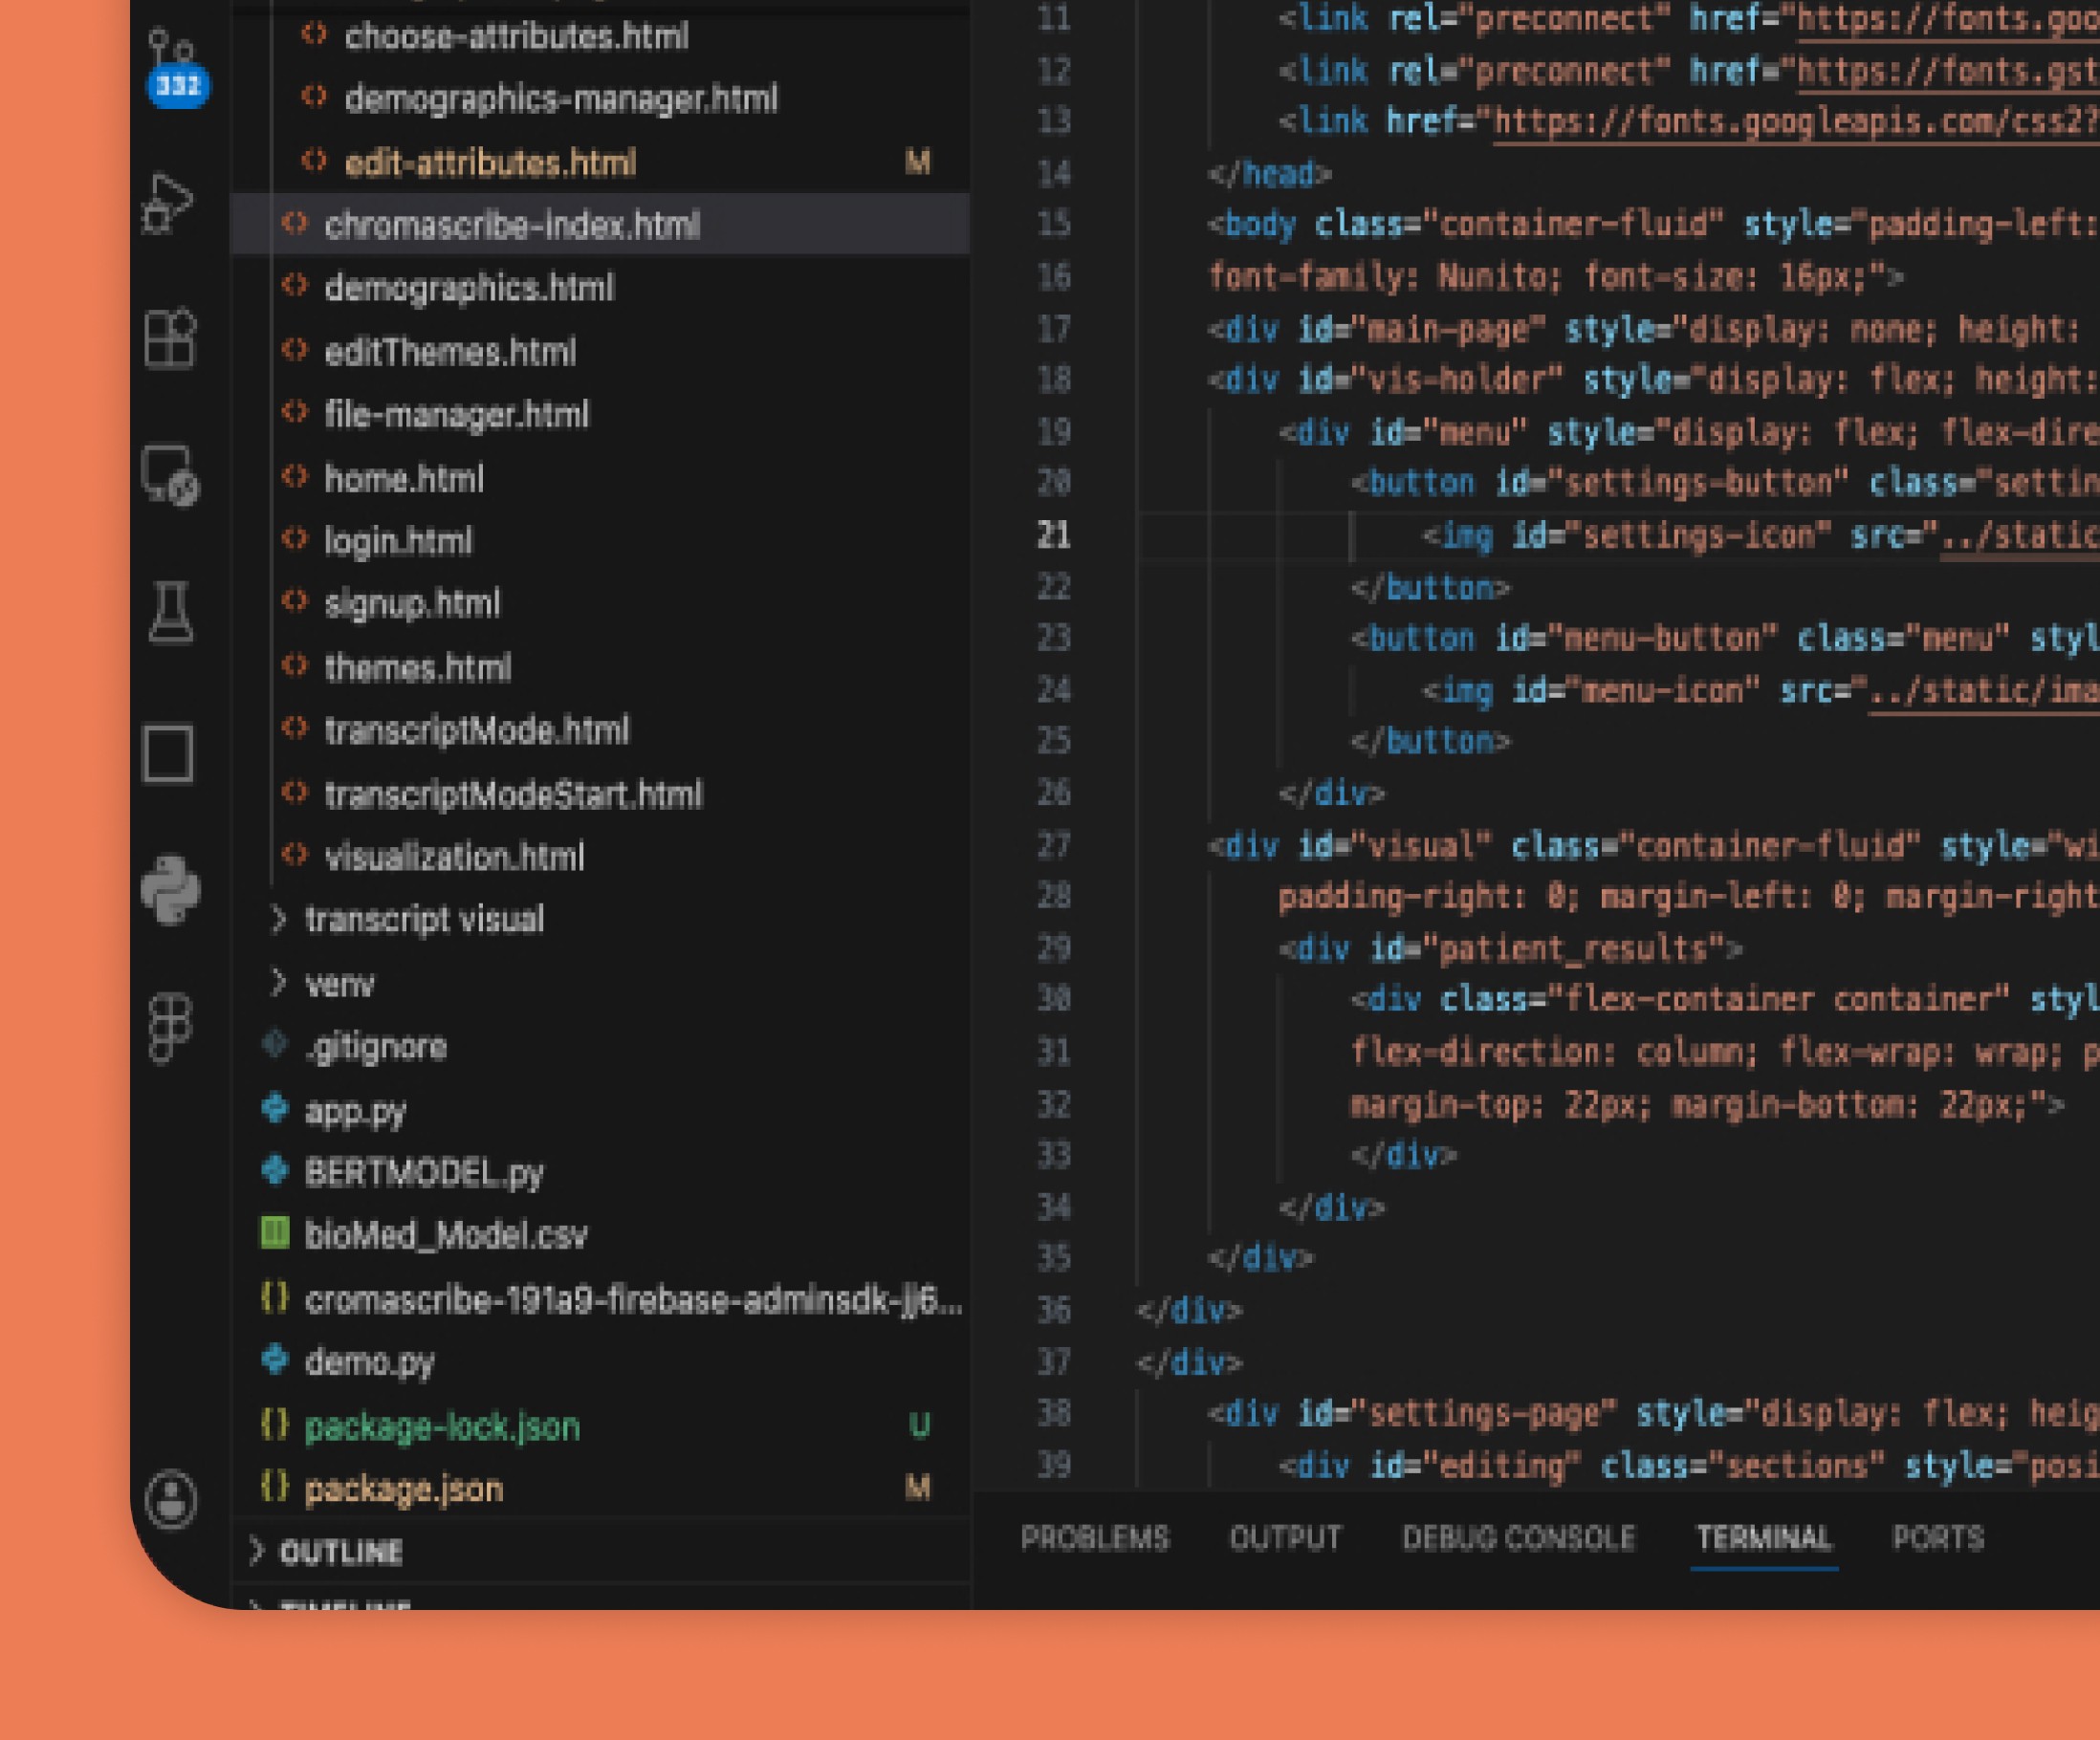This screenshot has height=1740, width=2100.
Task: Click the Accounts profile icon
Action: coord(171,1498)
